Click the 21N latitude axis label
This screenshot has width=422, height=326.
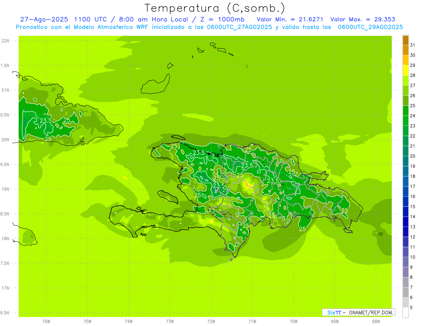click(x=6, y=90)
